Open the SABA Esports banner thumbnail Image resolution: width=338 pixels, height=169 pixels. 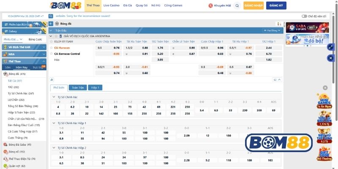click(302, 27)
